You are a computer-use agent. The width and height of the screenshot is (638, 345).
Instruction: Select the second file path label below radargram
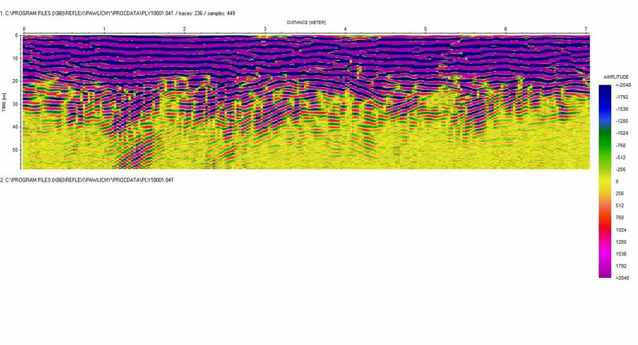pos(87,180)
